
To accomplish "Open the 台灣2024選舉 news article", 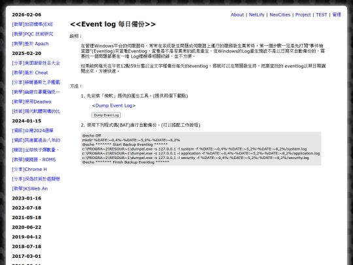I will (33, 130).
